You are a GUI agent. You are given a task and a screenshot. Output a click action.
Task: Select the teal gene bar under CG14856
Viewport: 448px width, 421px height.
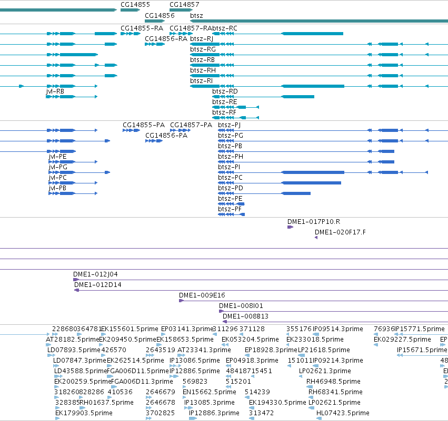[155, 21]
